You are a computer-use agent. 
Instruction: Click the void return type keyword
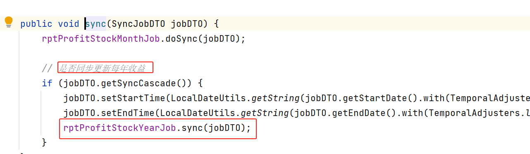[69, 24]
